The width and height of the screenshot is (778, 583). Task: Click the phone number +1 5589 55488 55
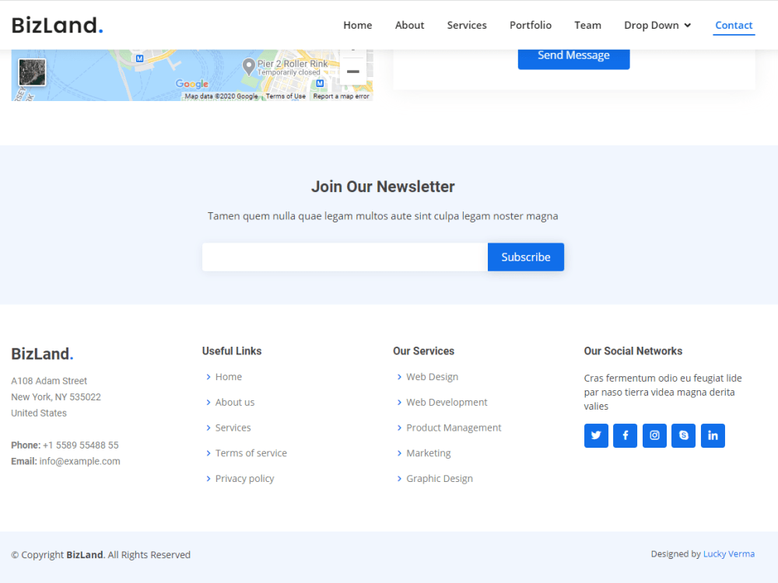point(80,445)
